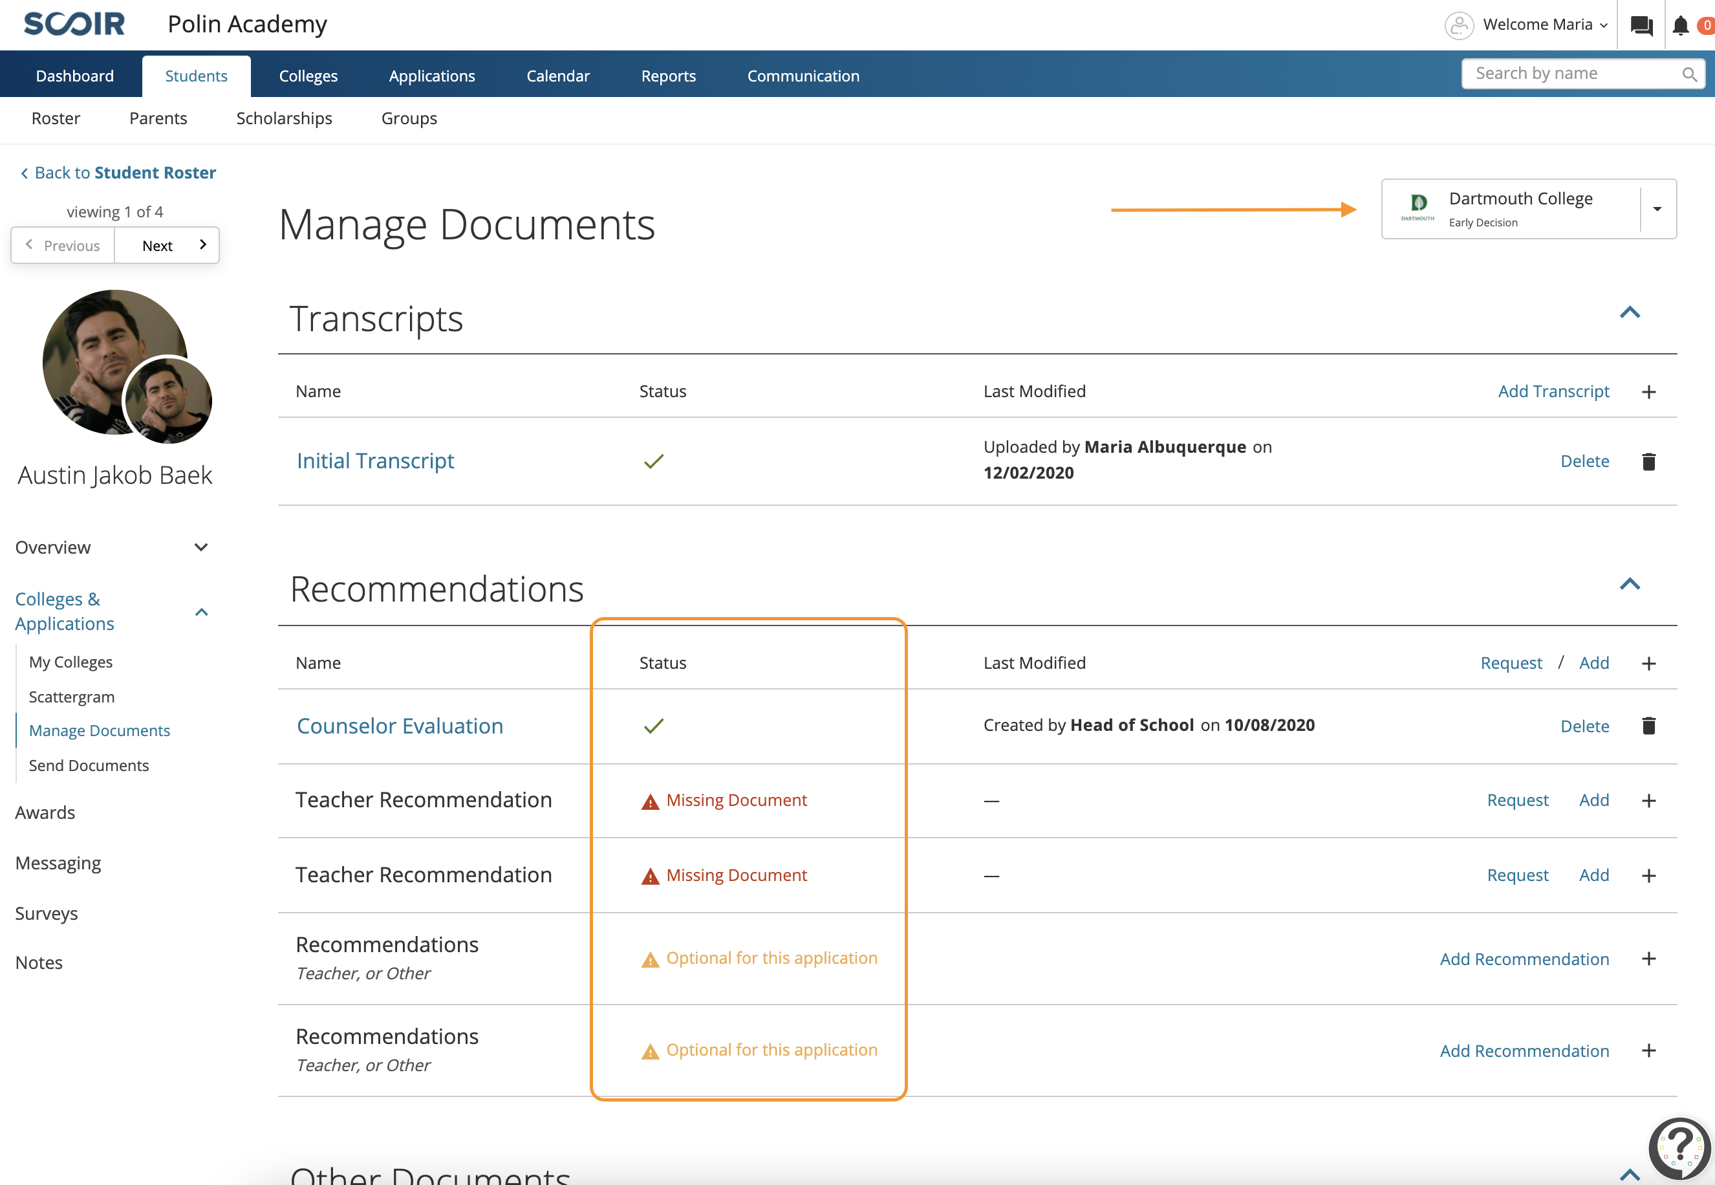Click Add Recommendation in first optional row
The width and height of the screenshot is (1715, 1185).
(x=1524, y=959)
